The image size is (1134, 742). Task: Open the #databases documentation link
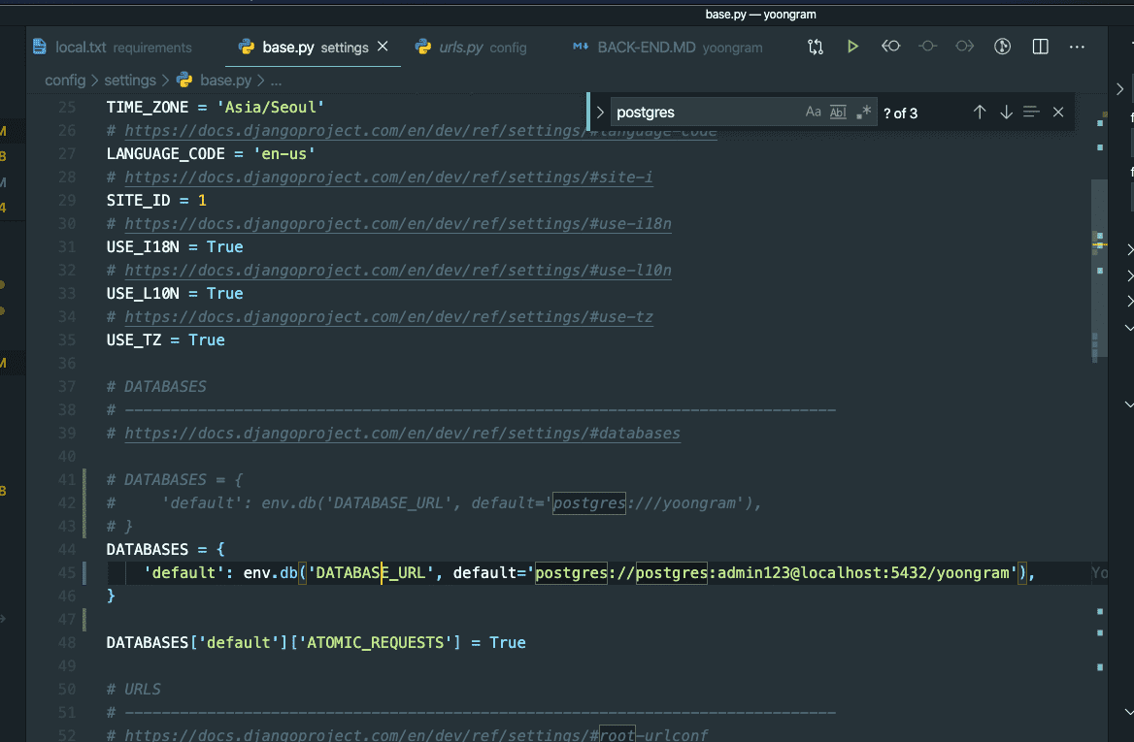pos(402,434)
